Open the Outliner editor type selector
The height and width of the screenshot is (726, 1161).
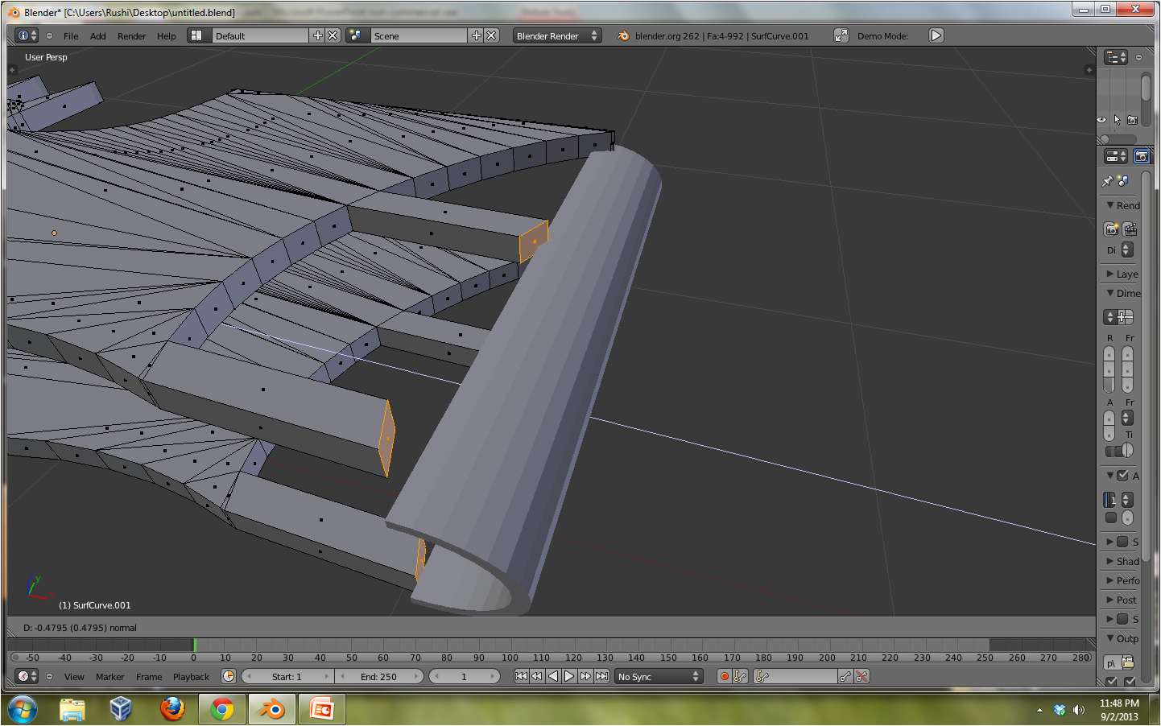click(x=1116, y=57)
